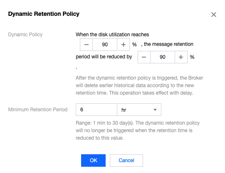Click the Dynamic Policy field label
The width and height of the screenshot is (225, 173).
click(25, 35)
